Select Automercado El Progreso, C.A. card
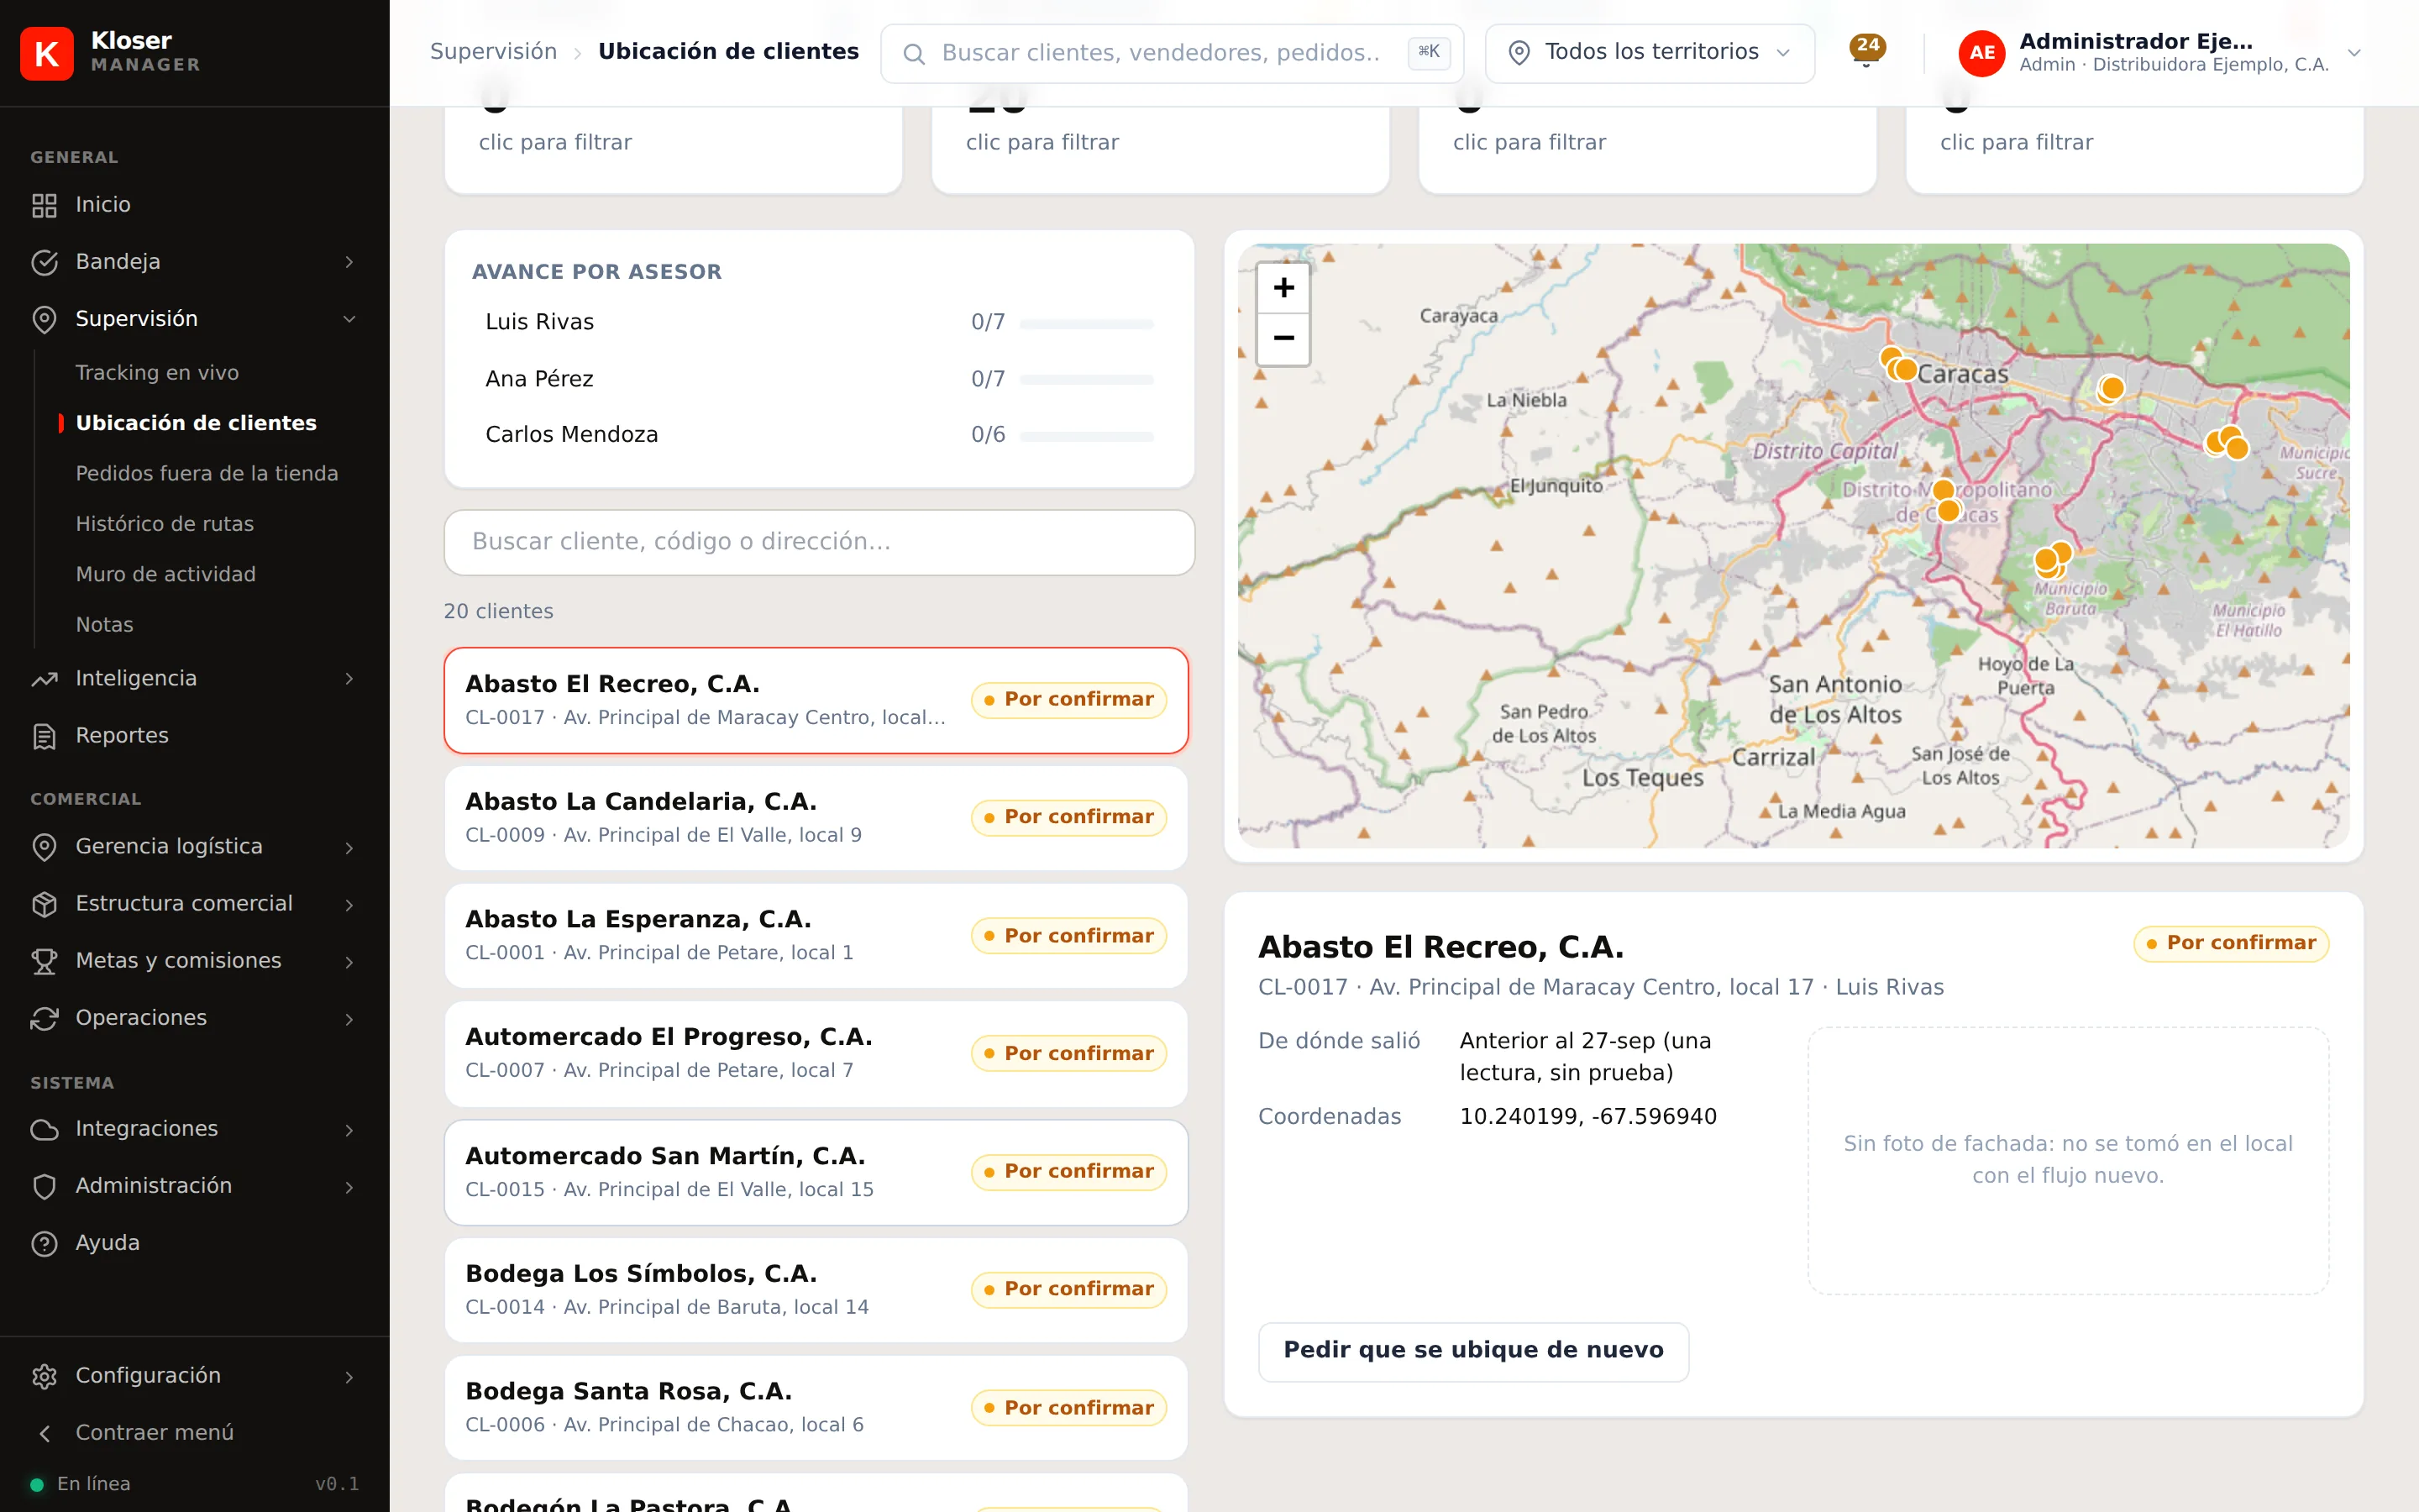 (816, 1053)
